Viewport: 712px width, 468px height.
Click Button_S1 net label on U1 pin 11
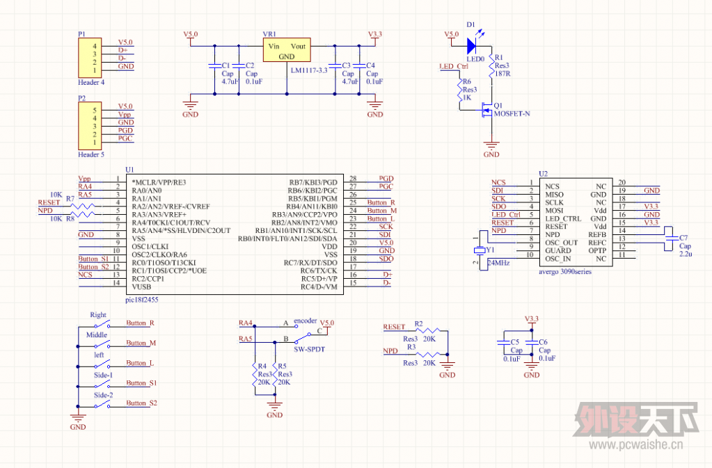tap(93, 259)
